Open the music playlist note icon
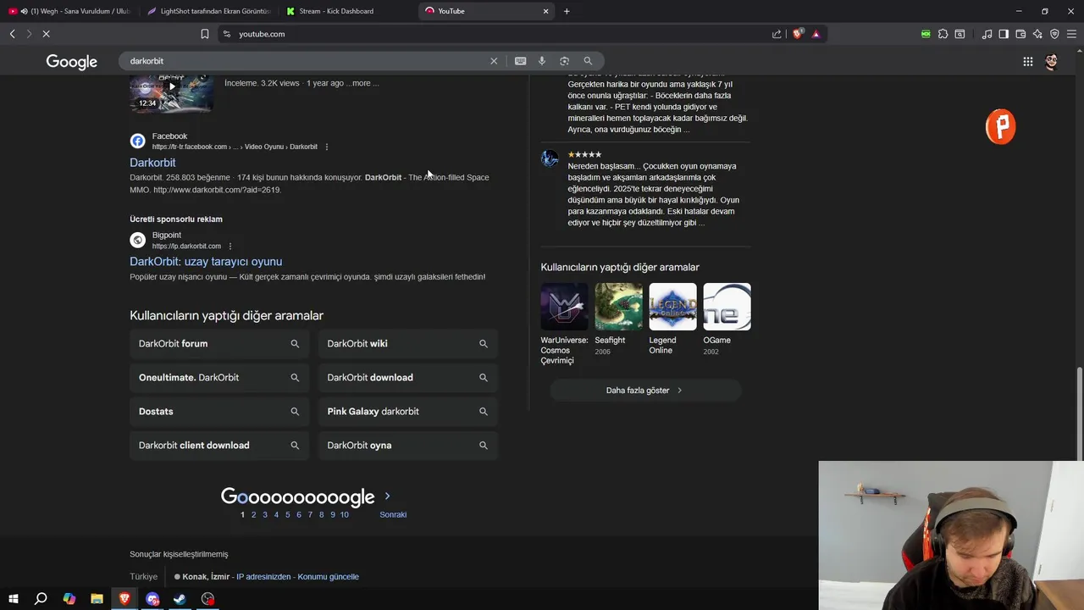1084x610 pixels. (987, 34)
